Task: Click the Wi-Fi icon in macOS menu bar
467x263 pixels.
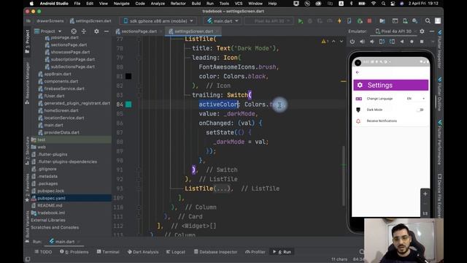Action: tap(374, 4)
